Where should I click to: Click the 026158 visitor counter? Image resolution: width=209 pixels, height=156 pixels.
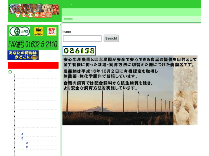click(79, 51)
